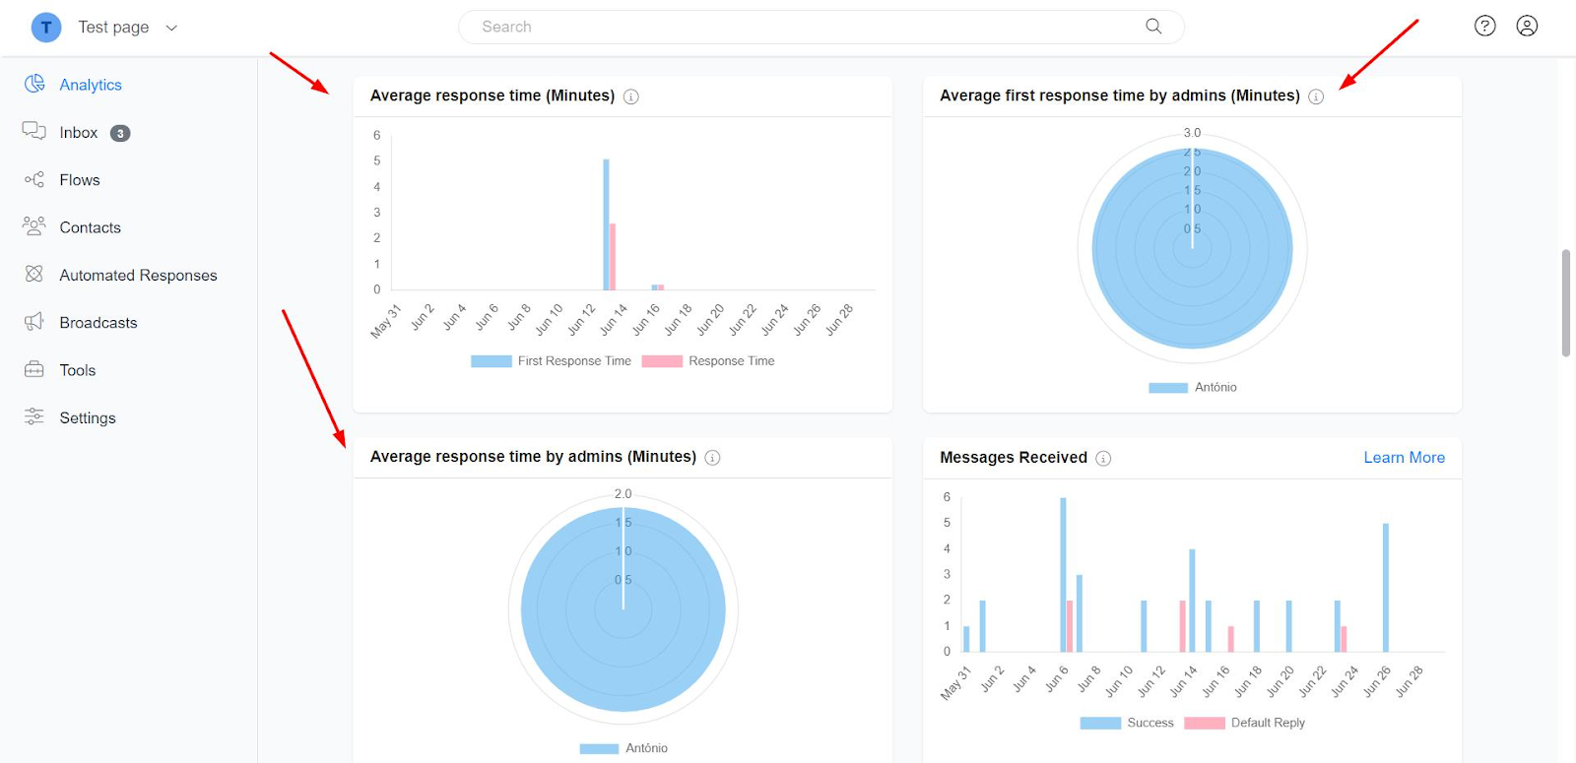Go to the Flows section
The image size is (1576, 763).
(x=80, y=180)
